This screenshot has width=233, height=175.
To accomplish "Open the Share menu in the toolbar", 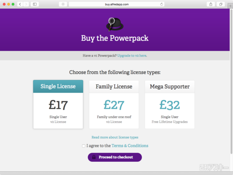I will coord(212,4).
